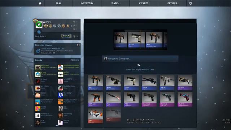
Task: Click the Gold Nova III rank badge
Action: coord(66,36)
